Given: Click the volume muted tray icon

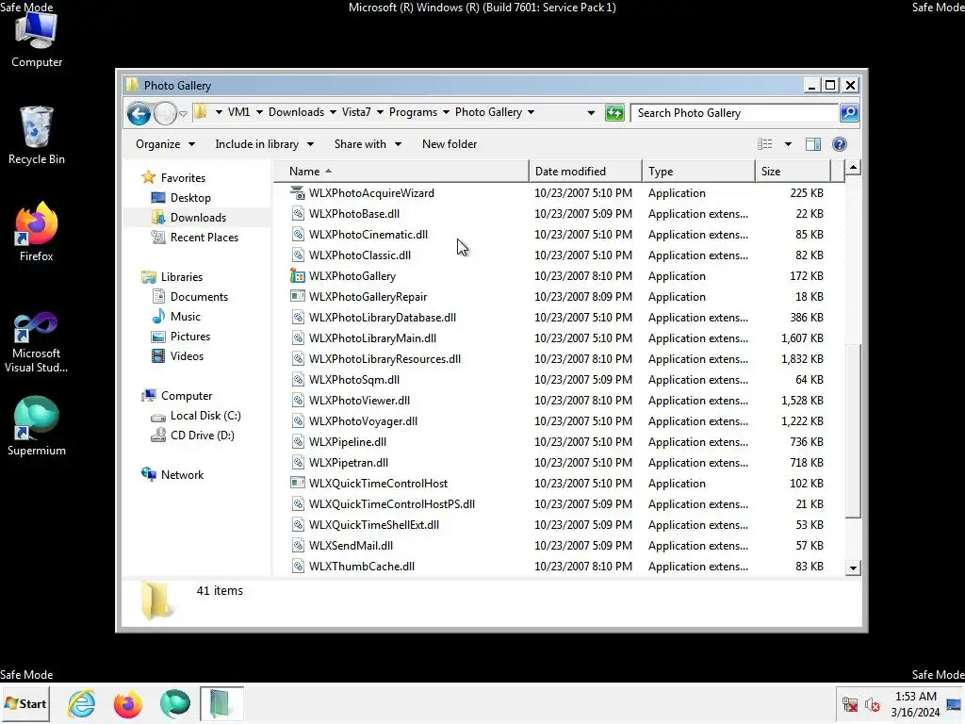Looking at the screenshot, I should click(x=872, y=704).
